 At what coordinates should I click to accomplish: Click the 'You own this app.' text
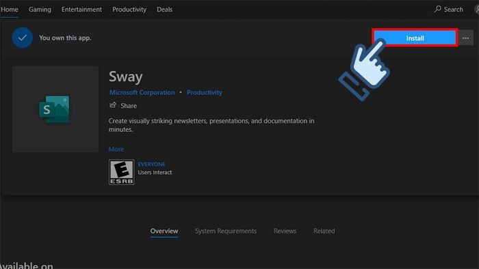click(x=65, y=38)
